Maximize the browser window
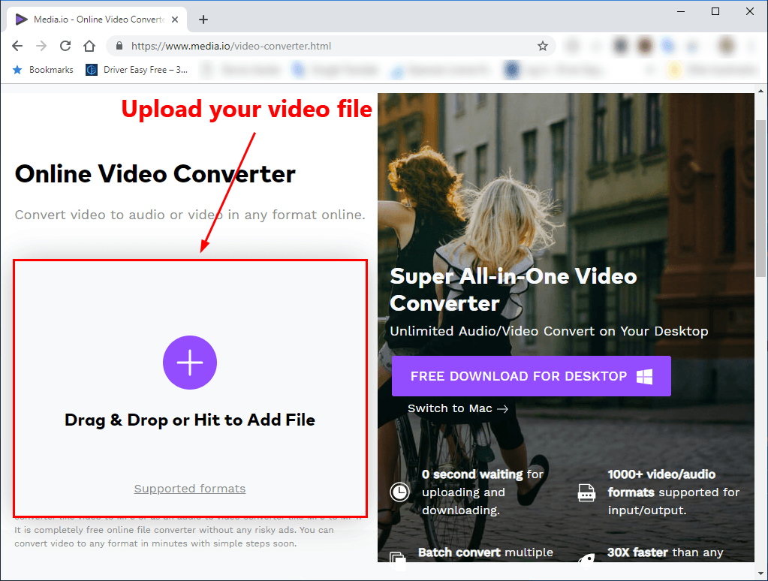 (x=715, y=11)
